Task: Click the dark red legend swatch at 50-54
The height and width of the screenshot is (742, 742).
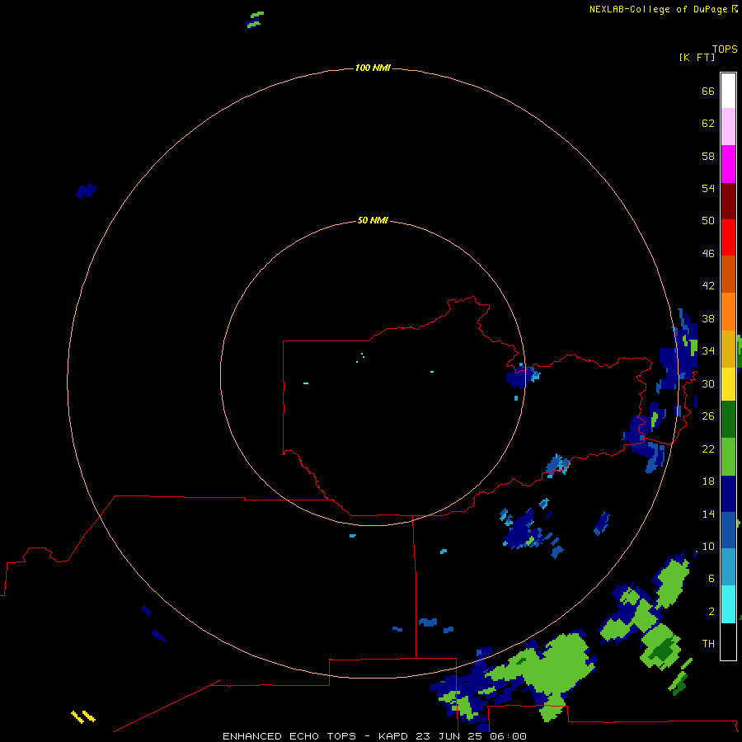Action: pos(728,200)
